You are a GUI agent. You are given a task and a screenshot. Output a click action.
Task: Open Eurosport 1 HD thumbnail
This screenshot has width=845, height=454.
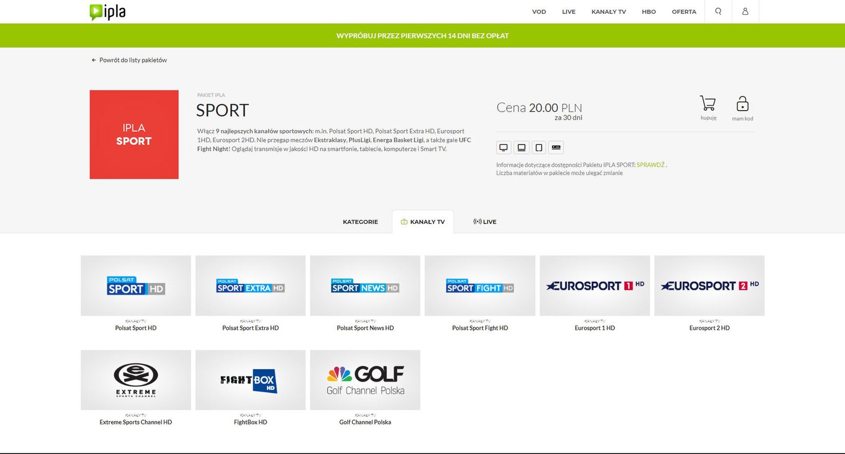pos(595,285)
